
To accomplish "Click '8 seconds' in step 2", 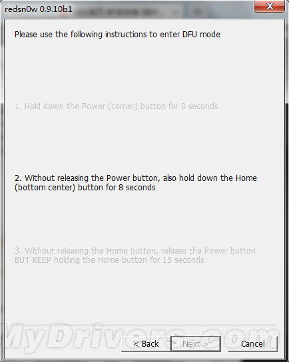I will pos(137,188).
